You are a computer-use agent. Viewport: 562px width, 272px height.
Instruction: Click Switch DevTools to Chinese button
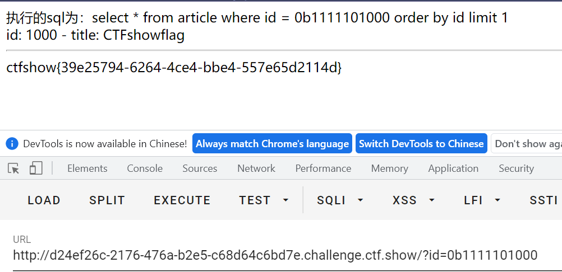[x=422, y=144]
